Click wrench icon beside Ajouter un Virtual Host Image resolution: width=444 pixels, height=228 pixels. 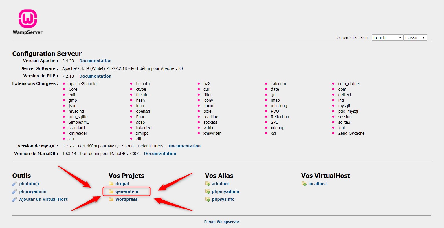(15, 199)
